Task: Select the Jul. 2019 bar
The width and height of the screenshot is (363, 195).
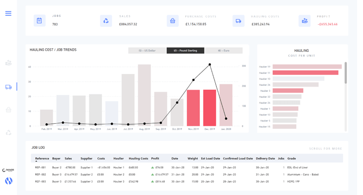Action: point(128,100)
